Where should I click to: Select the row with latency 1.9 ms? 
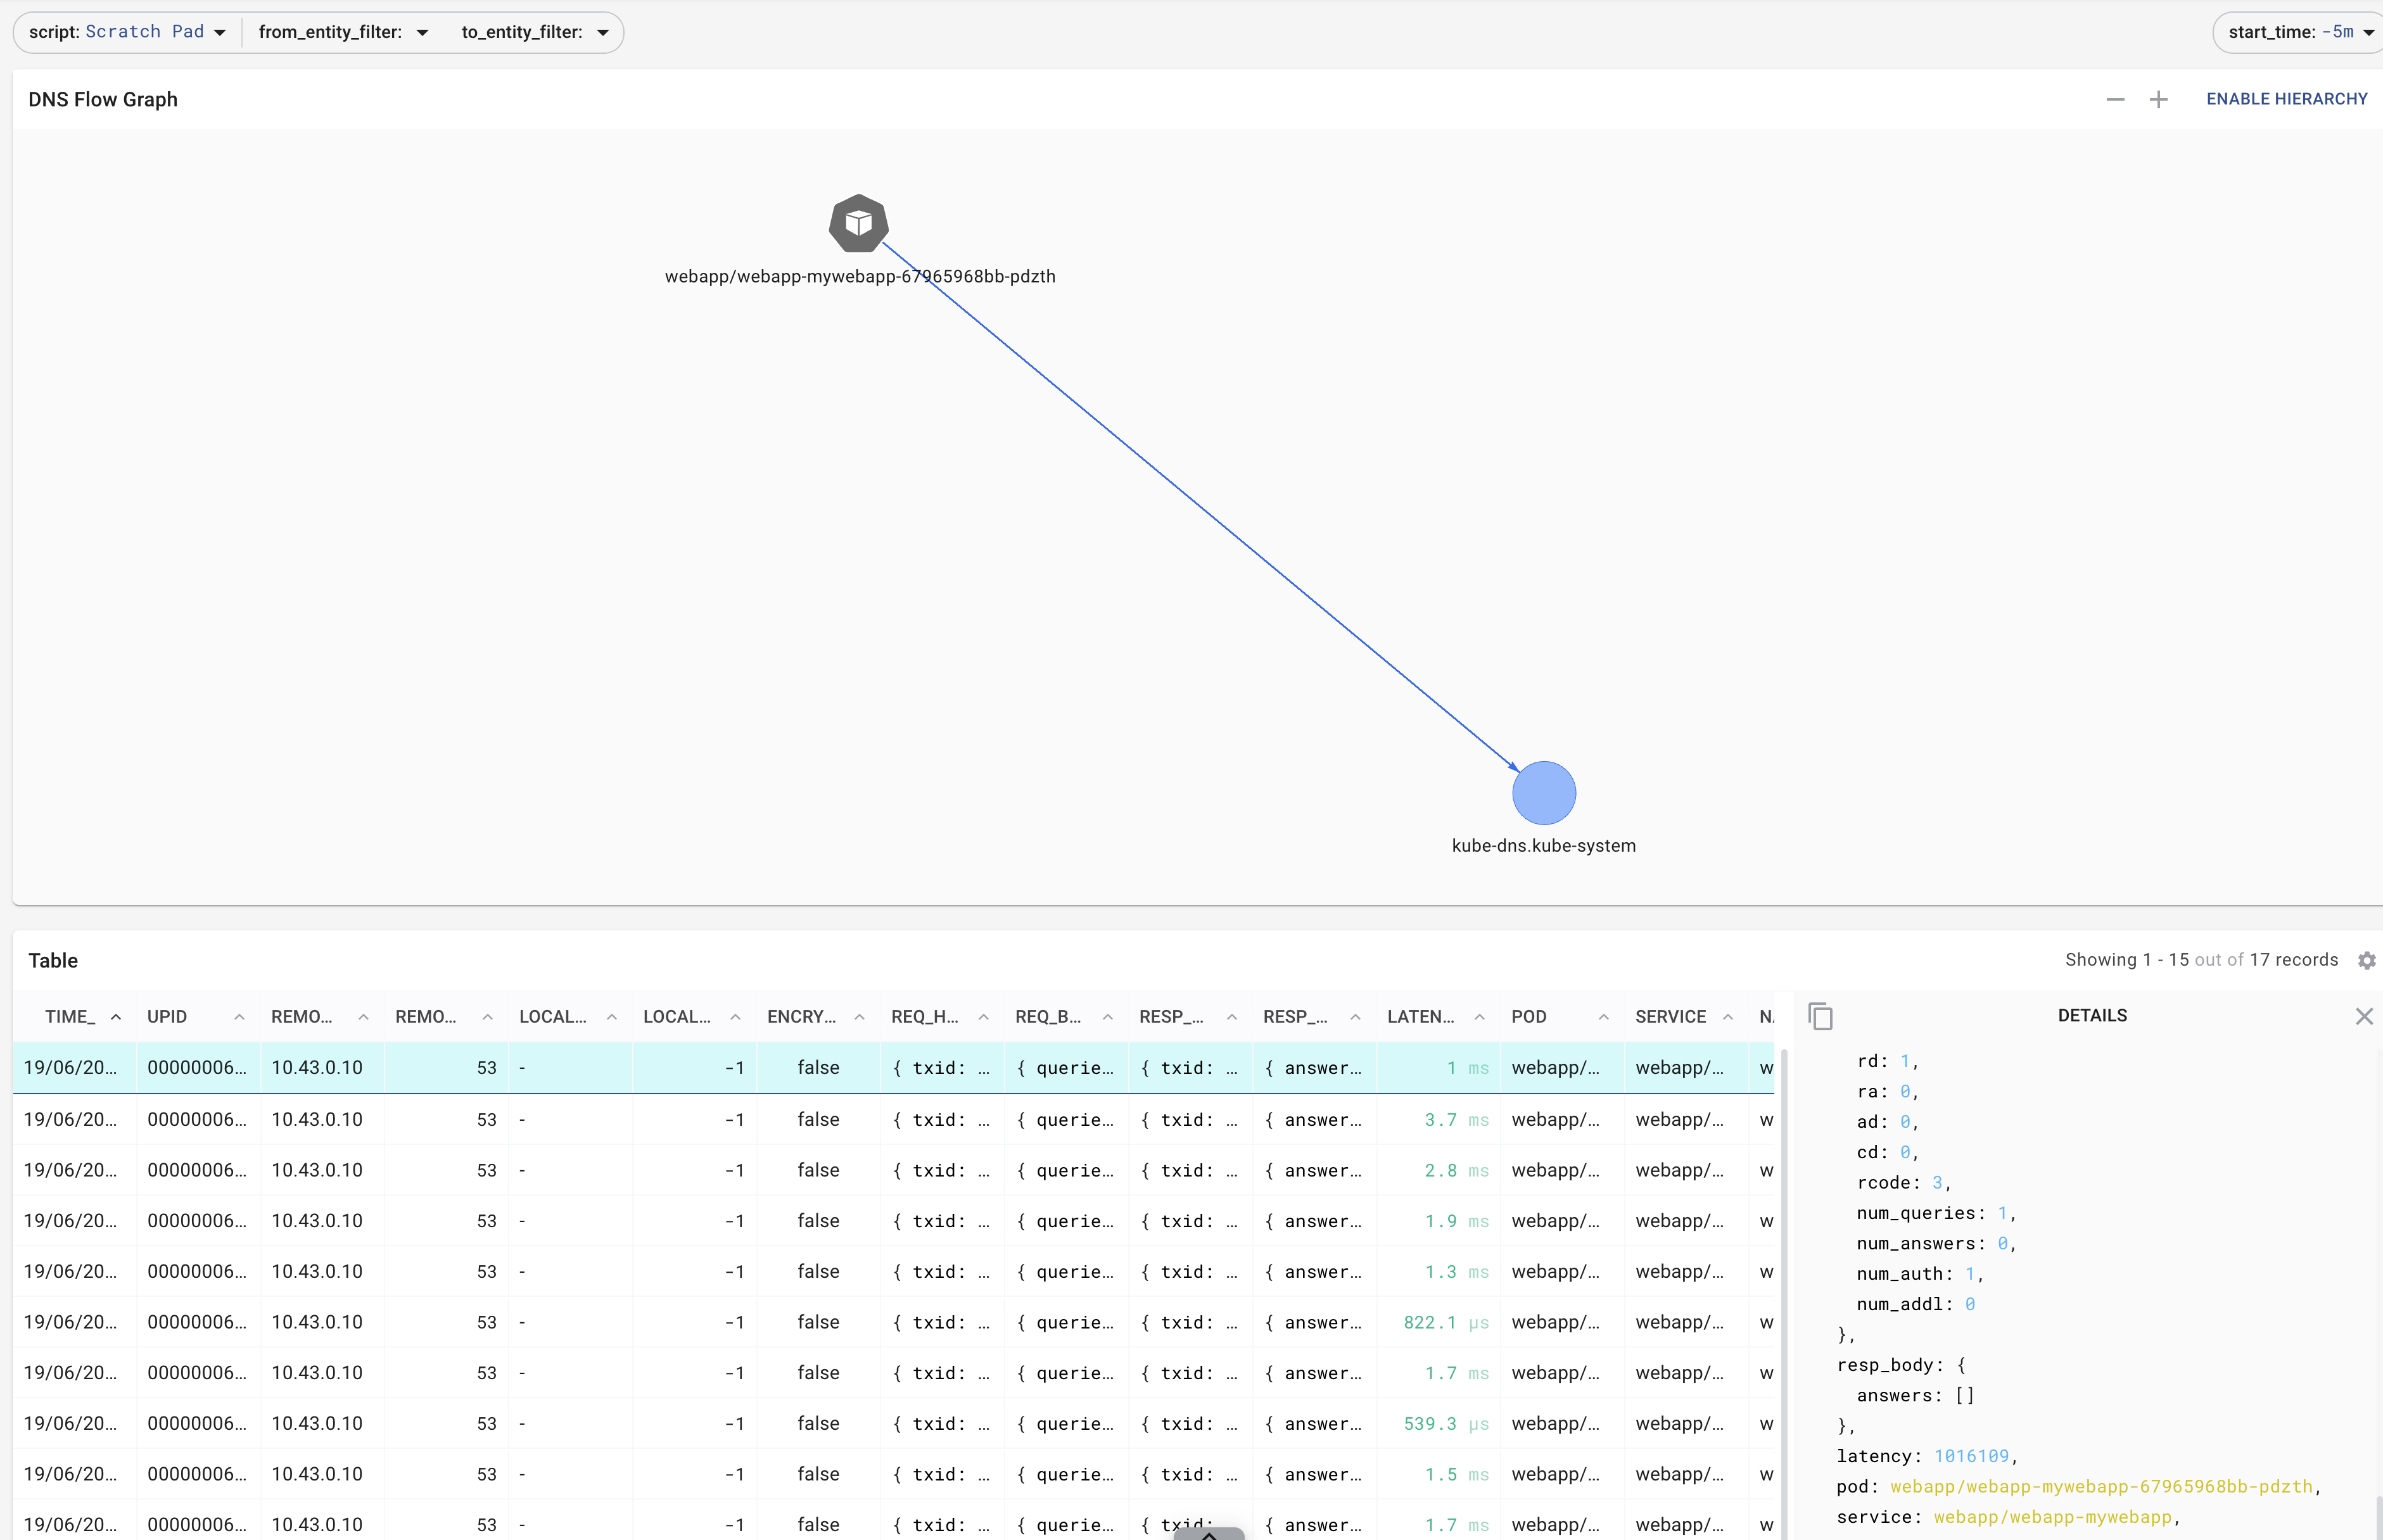(x=893, y=1221)
